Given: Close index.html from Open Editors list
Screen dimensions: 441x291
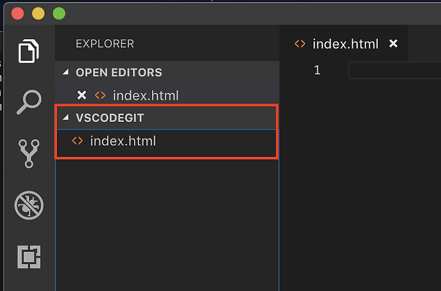Looking at the screenshot, I should tap(81, 95).
